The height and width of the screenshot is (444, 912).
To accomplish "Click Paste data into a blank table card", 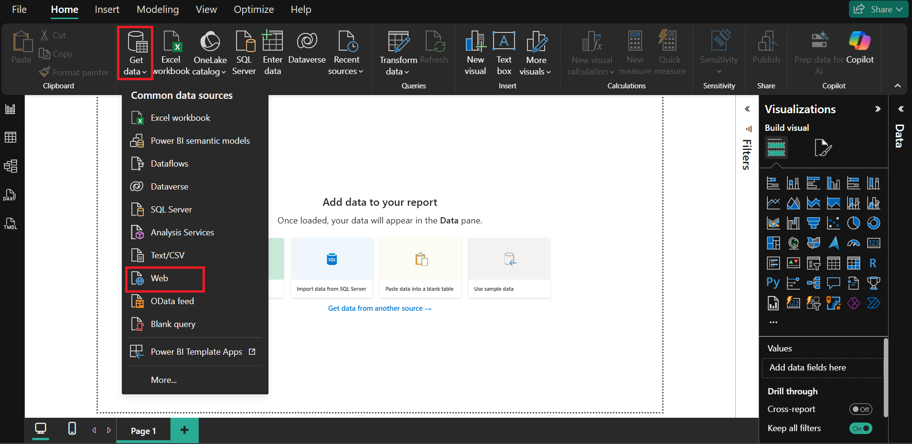I will click(420, 268).
